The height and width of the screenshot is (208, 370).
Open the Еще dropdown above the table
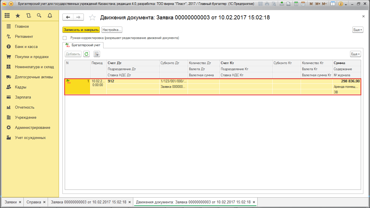click(x=355, y=54)
